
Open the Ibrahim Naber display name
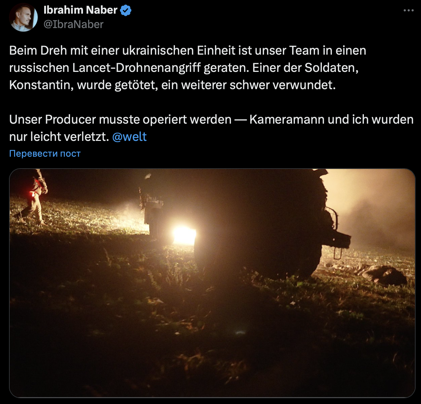(x=80, y=10)
